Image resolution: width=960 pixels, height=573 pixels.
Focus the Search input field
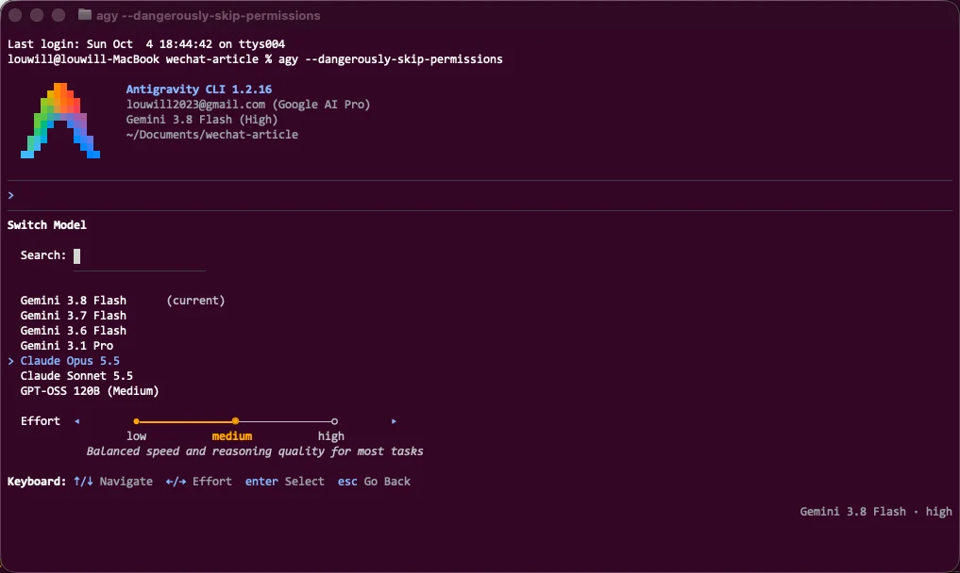pyautogui.click(x=140, y=256)
